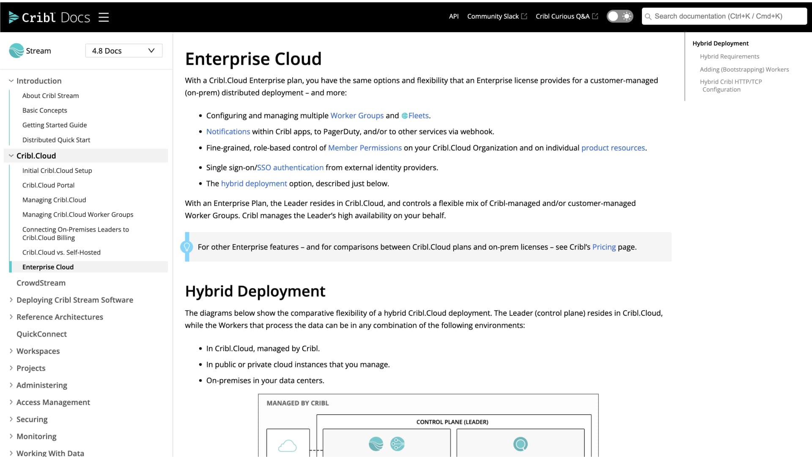Jump to Hybrid Deployment in page outline
812x457 pixels.
click(x=720, y=43)
